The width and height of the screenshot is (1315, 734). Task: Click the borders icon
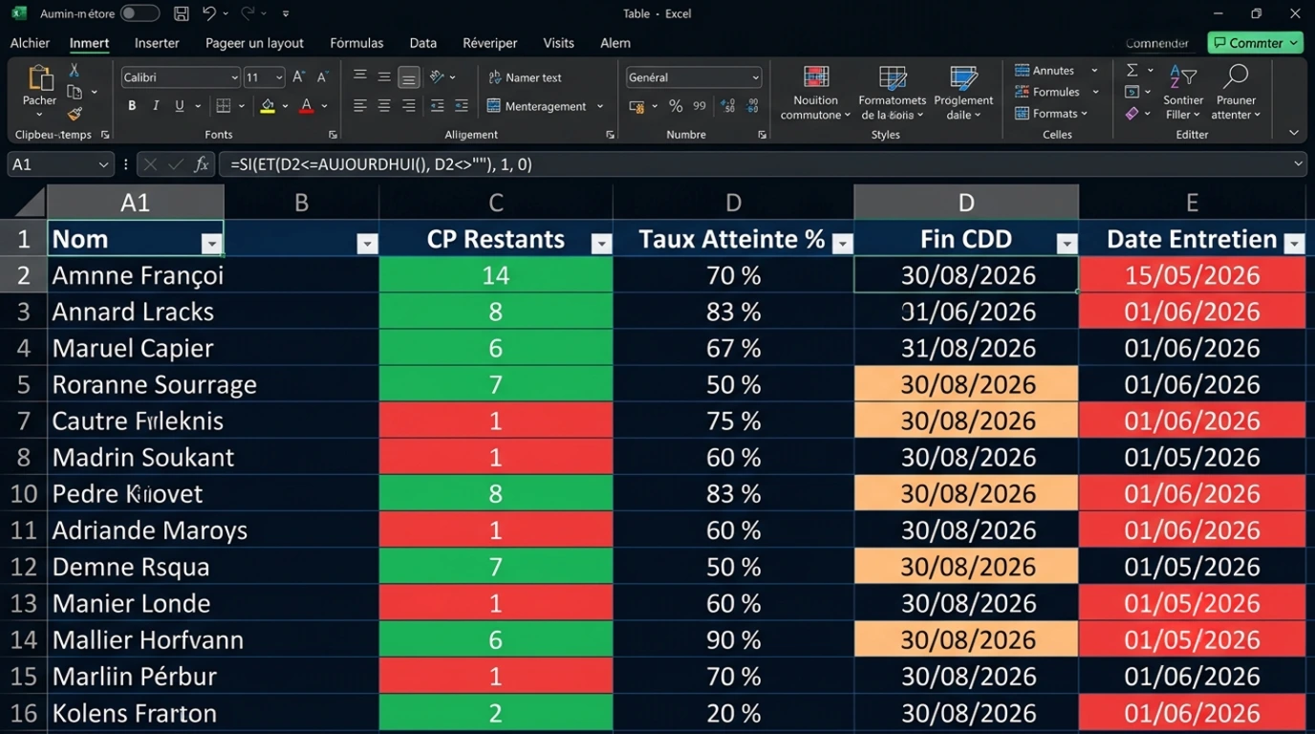click(224, 106)
